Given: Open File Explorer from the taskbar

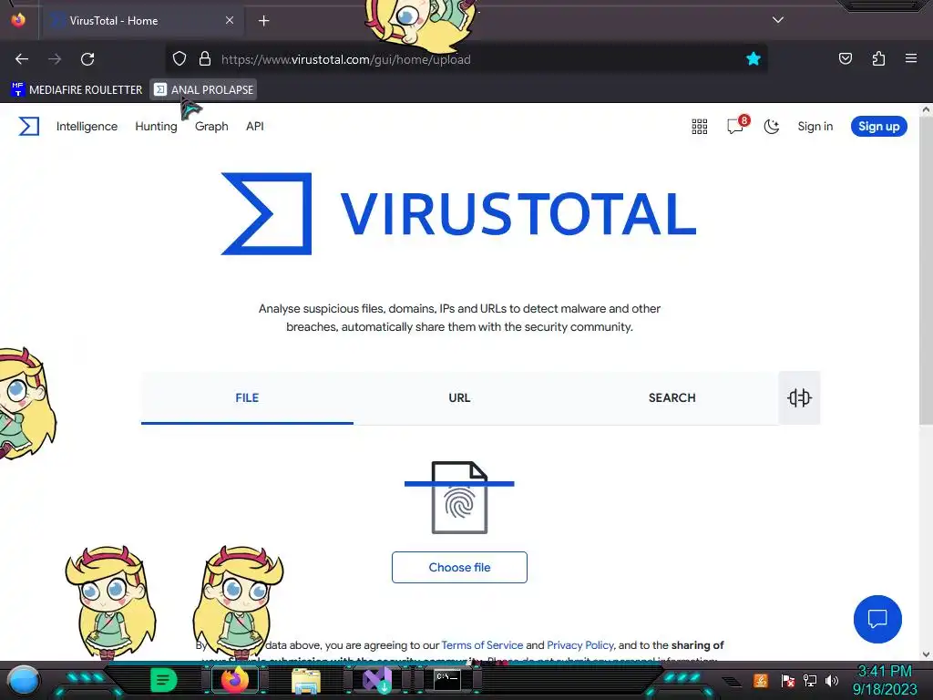Looking at the screenshot, I should point(306,680).
